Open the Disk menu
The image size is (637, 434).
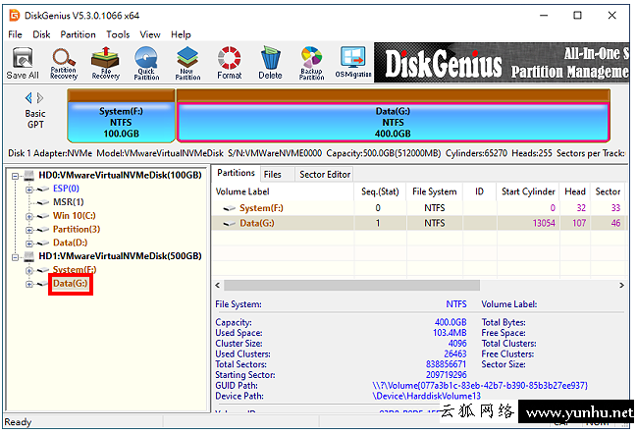41,34
